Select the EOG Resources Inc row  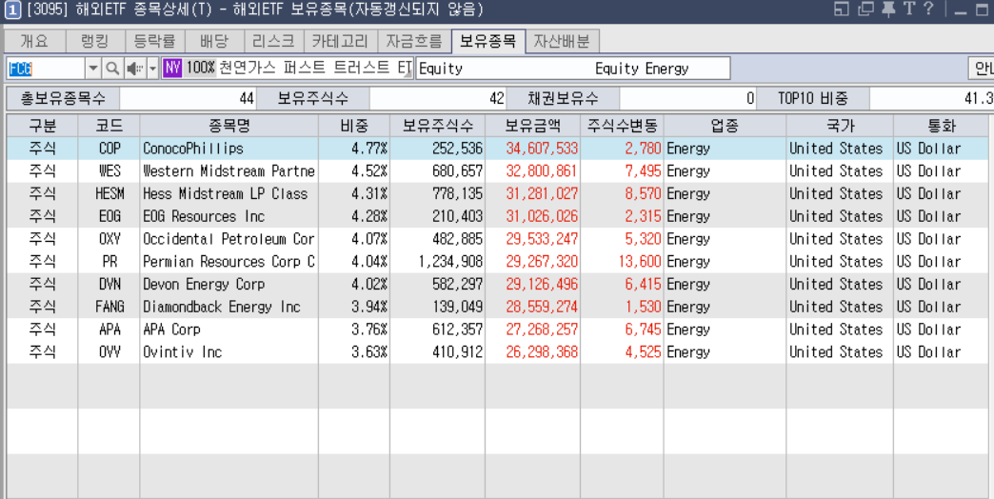[497, 216]
